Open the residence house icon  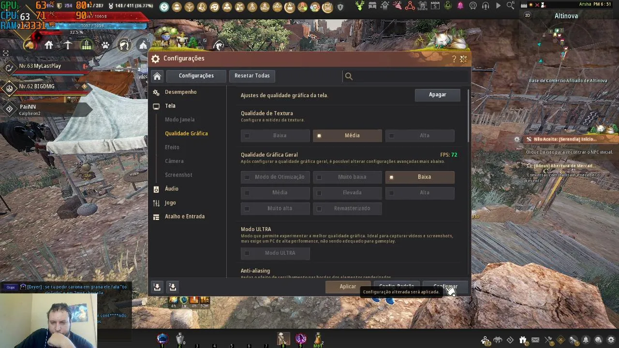coord(49,45)
